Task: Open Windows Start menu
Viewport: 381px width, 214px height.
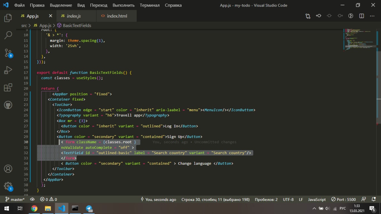Action: click(7, 208)
